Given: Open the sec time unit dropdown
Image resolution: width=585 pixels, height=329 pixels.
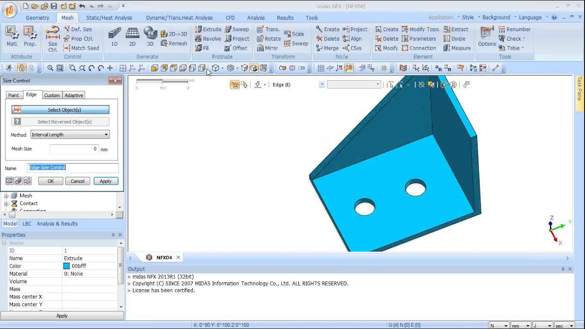Looking at the screenshot, I should (x=564, y=326).
